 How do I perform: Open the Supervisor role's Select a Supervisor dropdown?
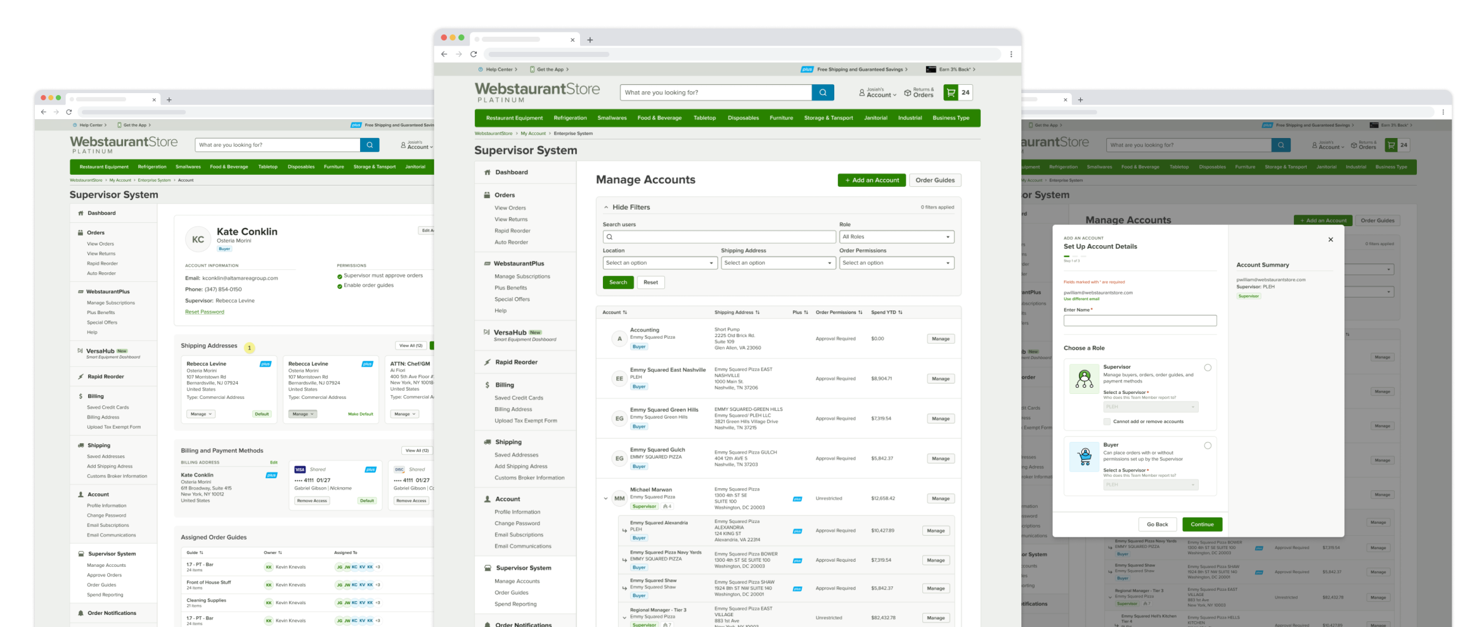(x=1151, y=407)
